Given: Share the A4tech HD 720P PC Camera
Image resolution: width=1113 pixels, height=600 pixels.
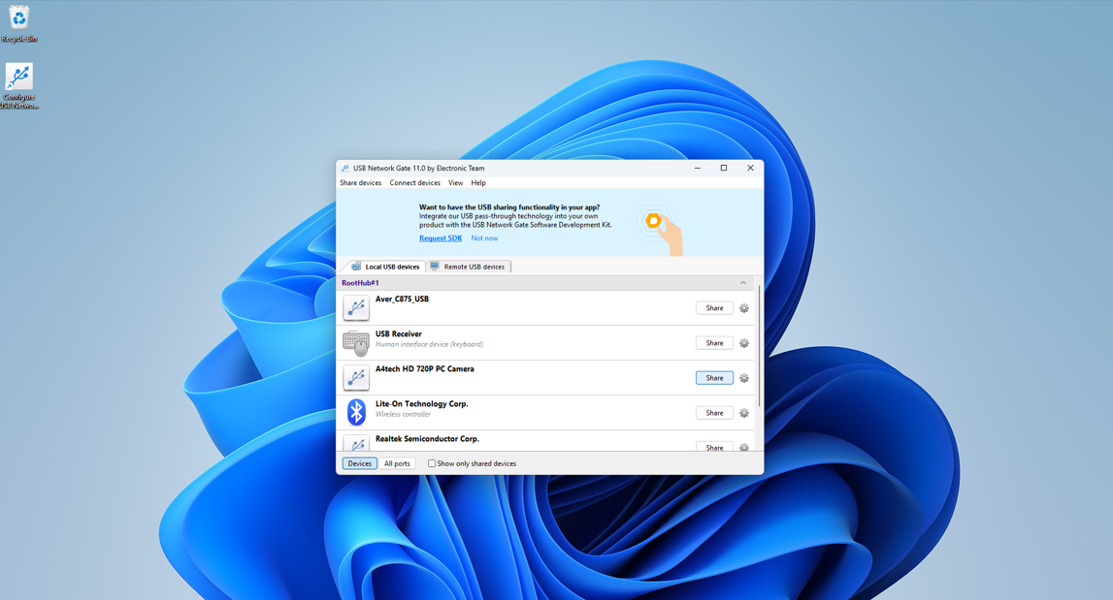Looking at the screenshot, I should click(714, 378).
